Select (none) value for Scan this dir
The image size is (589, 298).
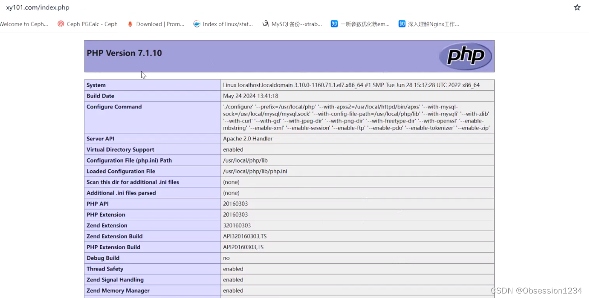pos(231,182)
